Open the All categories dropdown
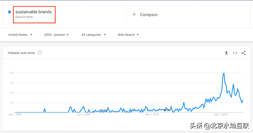Screen dimensions: 253x133 click(93, 35)
